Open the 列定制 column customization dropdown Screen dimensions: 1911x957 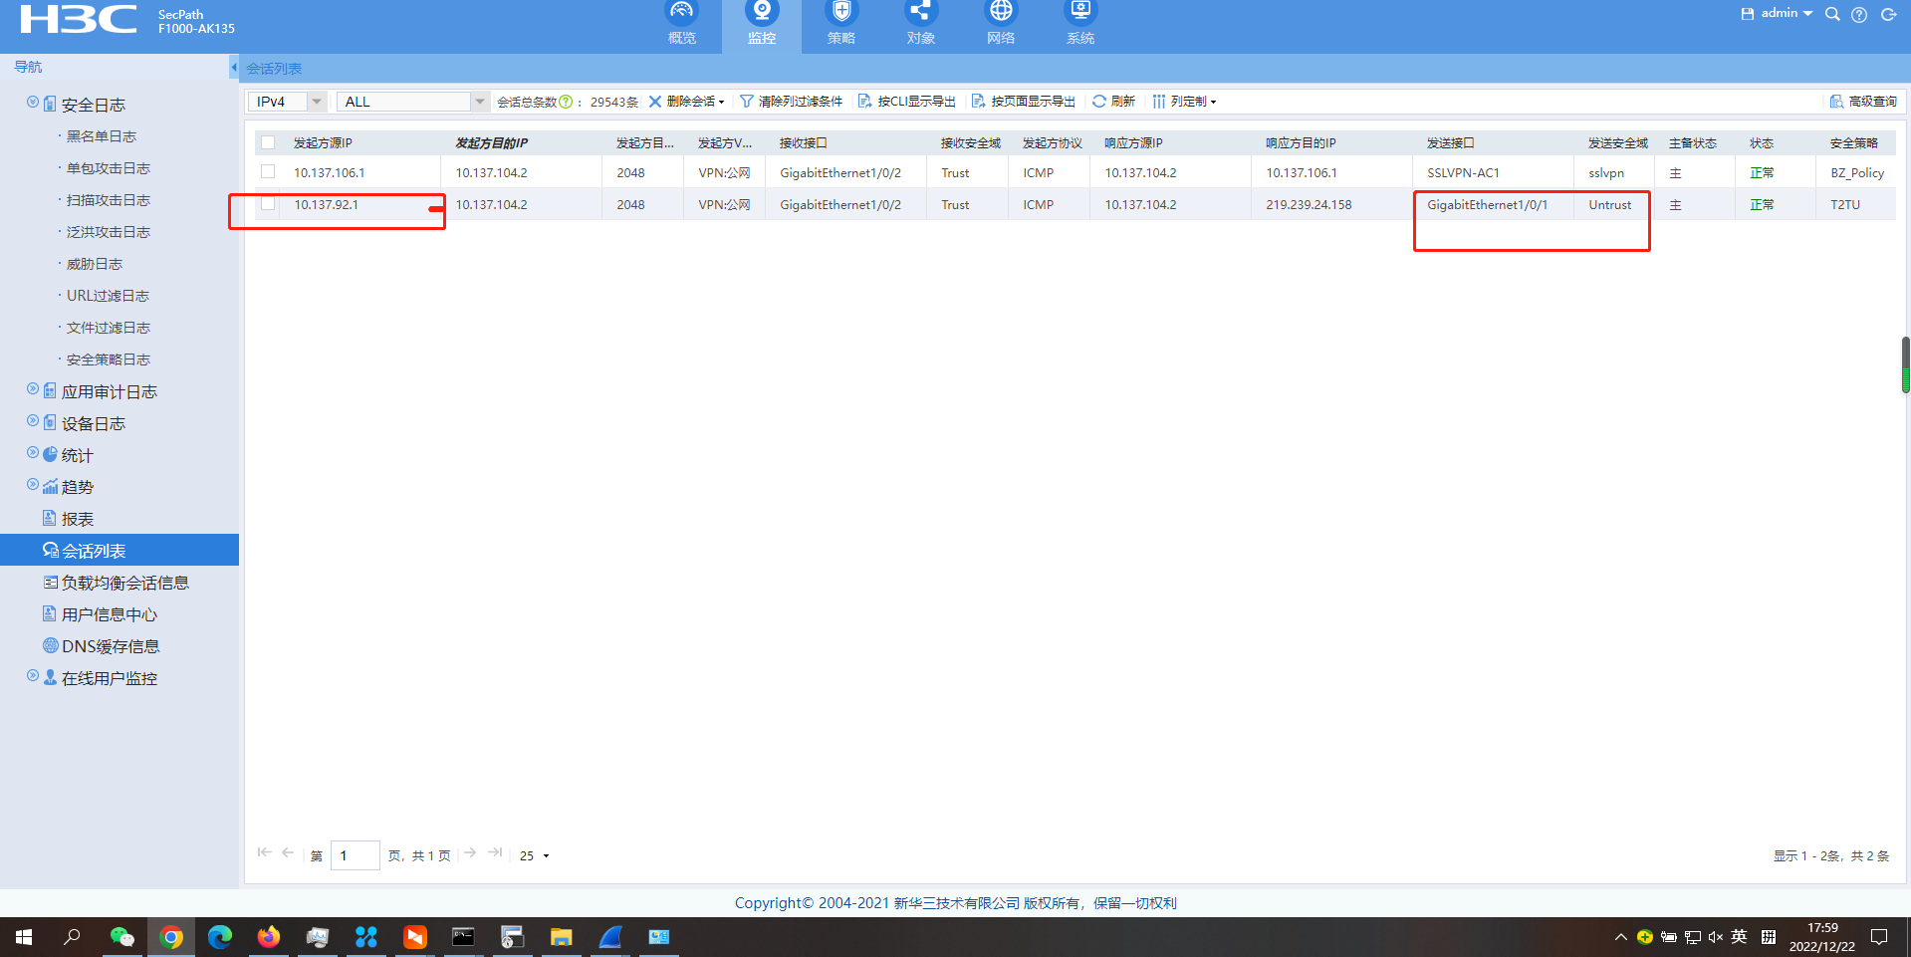point(1185,102)
